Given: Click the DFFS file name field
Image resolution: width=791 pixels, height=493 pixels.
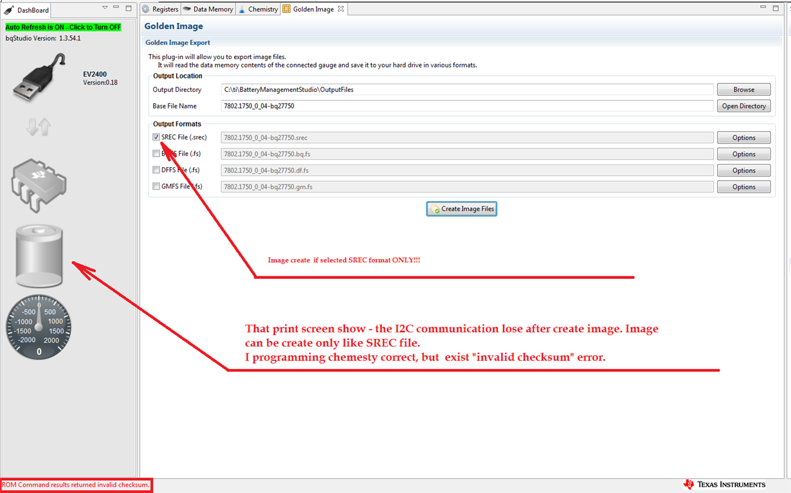Looking at the screenshot, I should [468, 170].
